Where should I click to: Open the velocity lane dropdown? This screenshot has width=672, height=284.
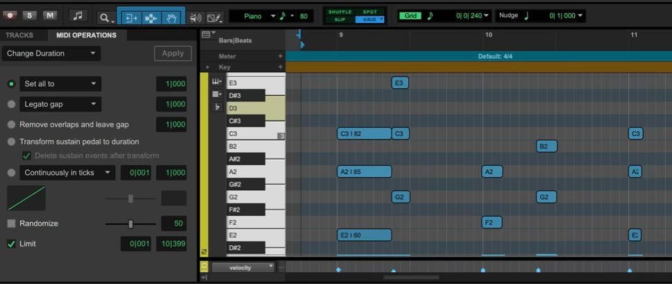(243, 267)
